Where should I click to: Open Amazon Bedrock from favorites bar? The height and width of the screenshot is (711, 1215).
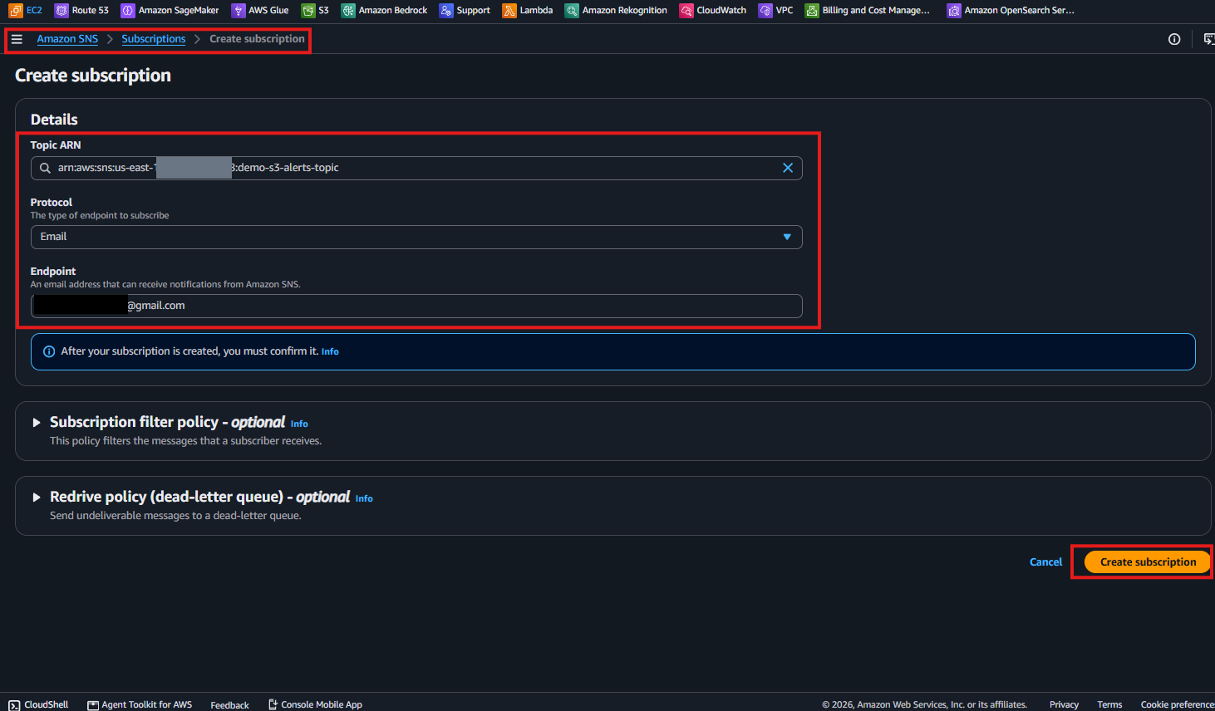pos(384,10)
